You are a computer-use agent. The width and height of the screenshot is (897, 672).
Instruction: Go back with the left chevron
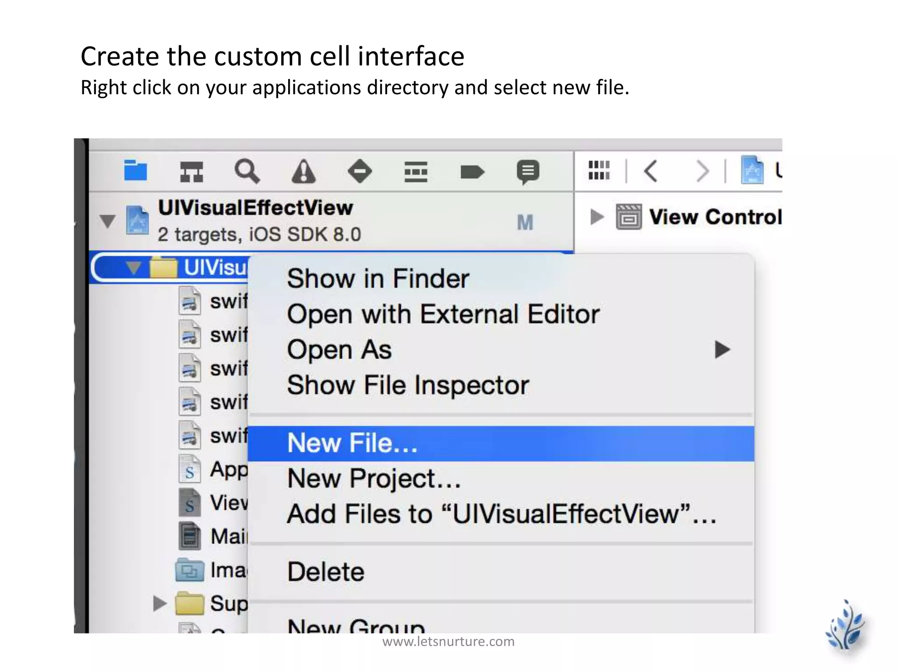coord(651,171)
